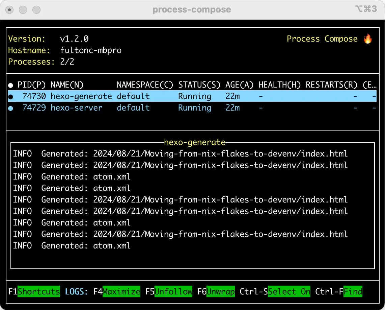This screenshot has height=310, width=385.
Task: Click the LOGS: label in footer
Action: [x=76, y=291]
